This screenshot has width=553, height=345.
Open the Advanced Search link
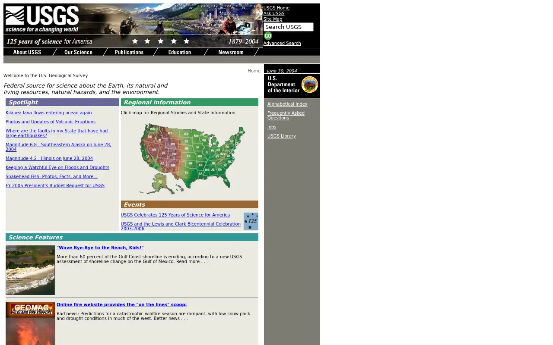282,43
